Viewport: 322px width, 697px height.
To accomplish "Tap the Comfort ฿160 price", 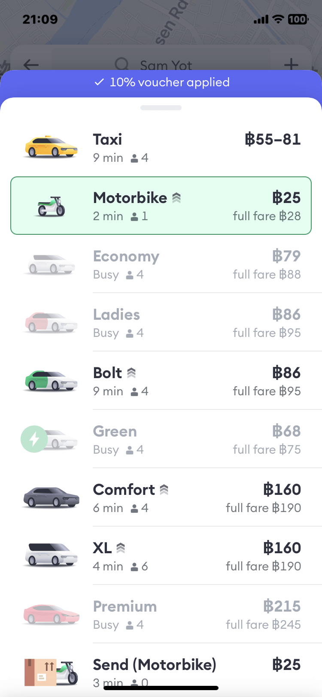I will coord(282,490).
